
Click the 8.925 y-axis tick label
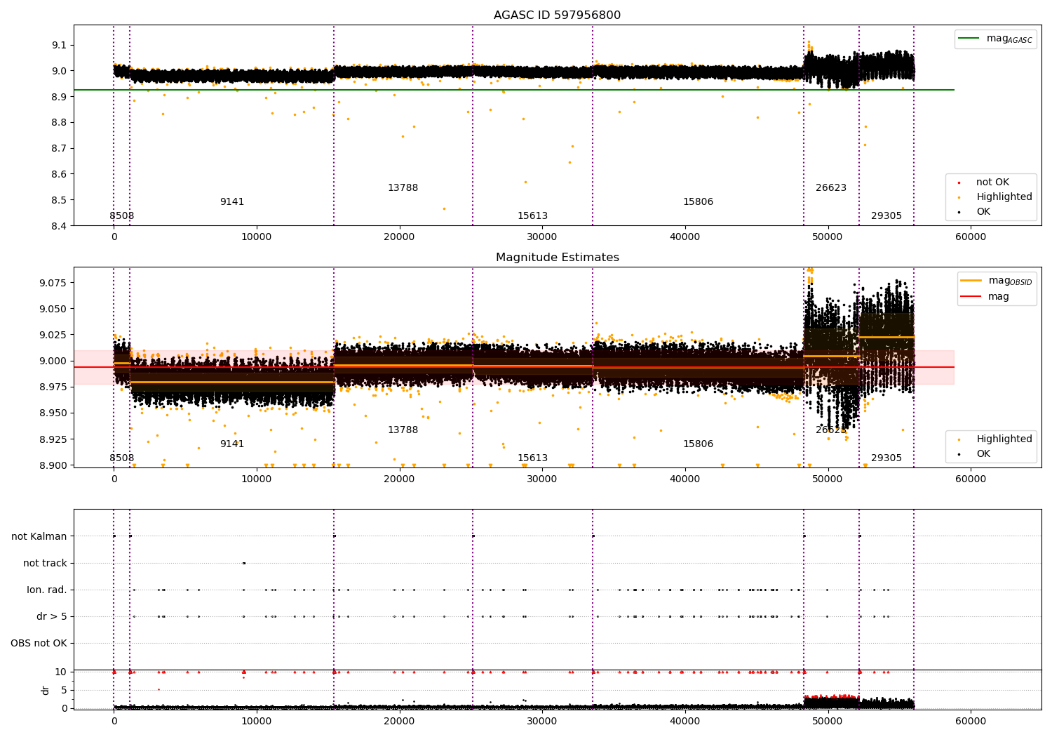click(x=54, y=439)
